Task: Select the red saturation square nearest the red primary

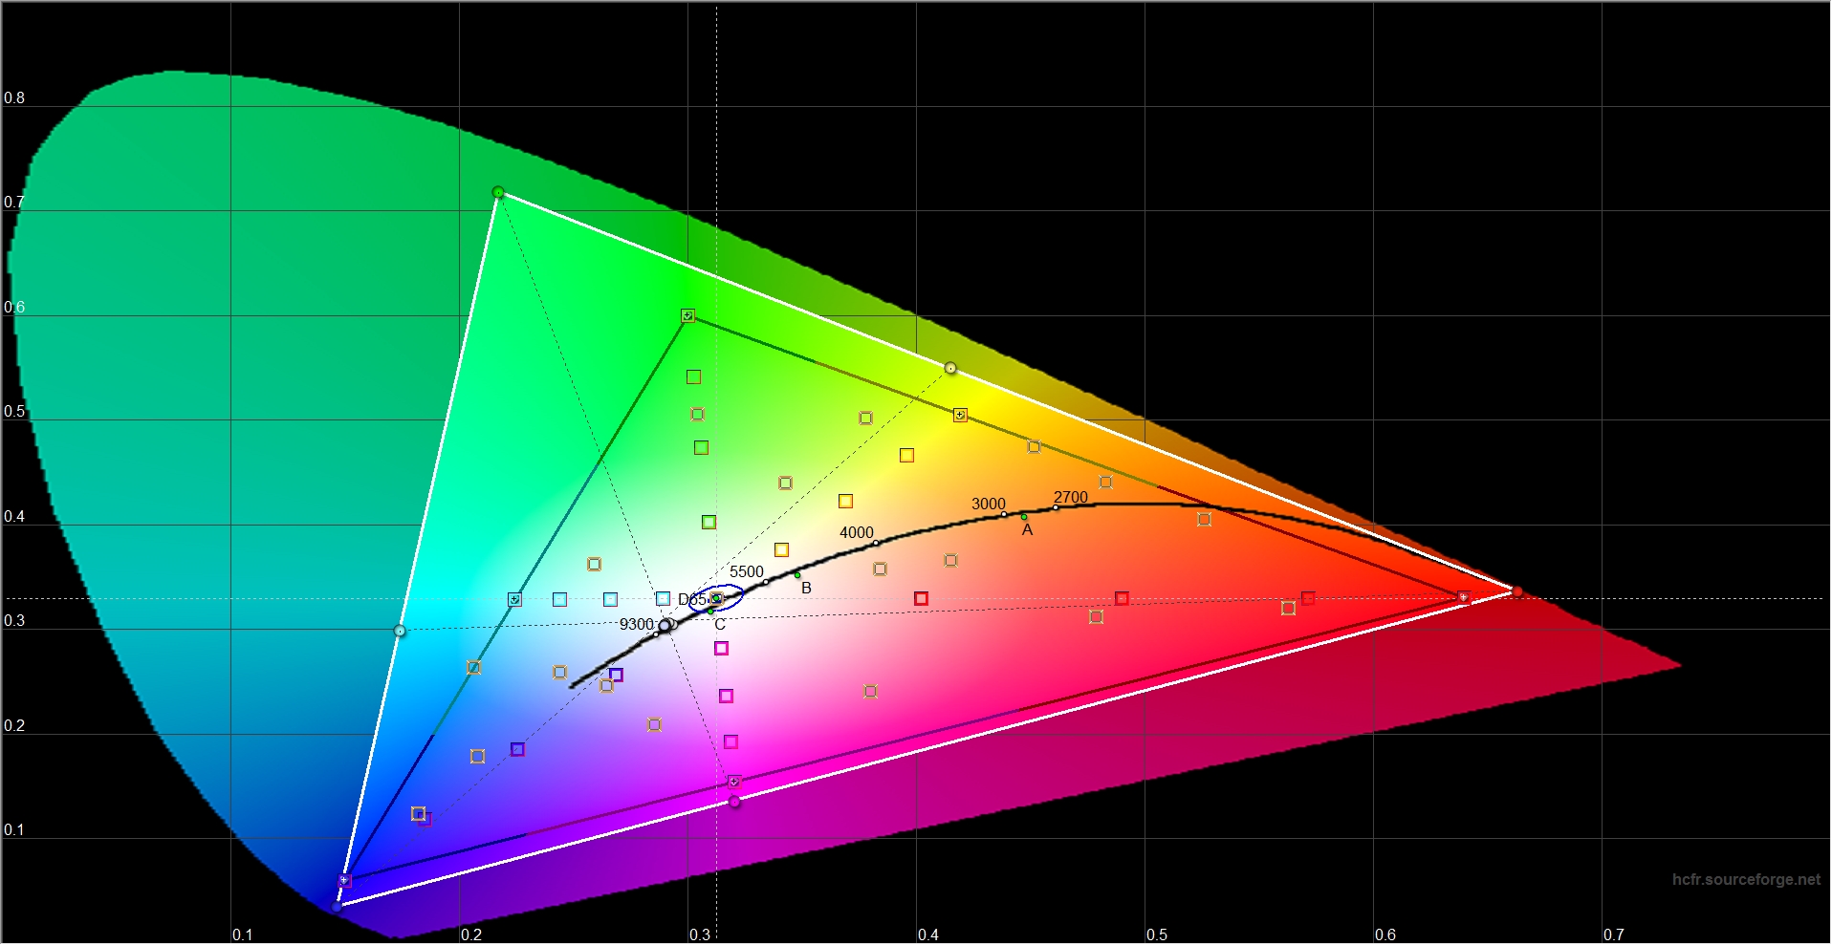Action: click(x=1308, y=598)
